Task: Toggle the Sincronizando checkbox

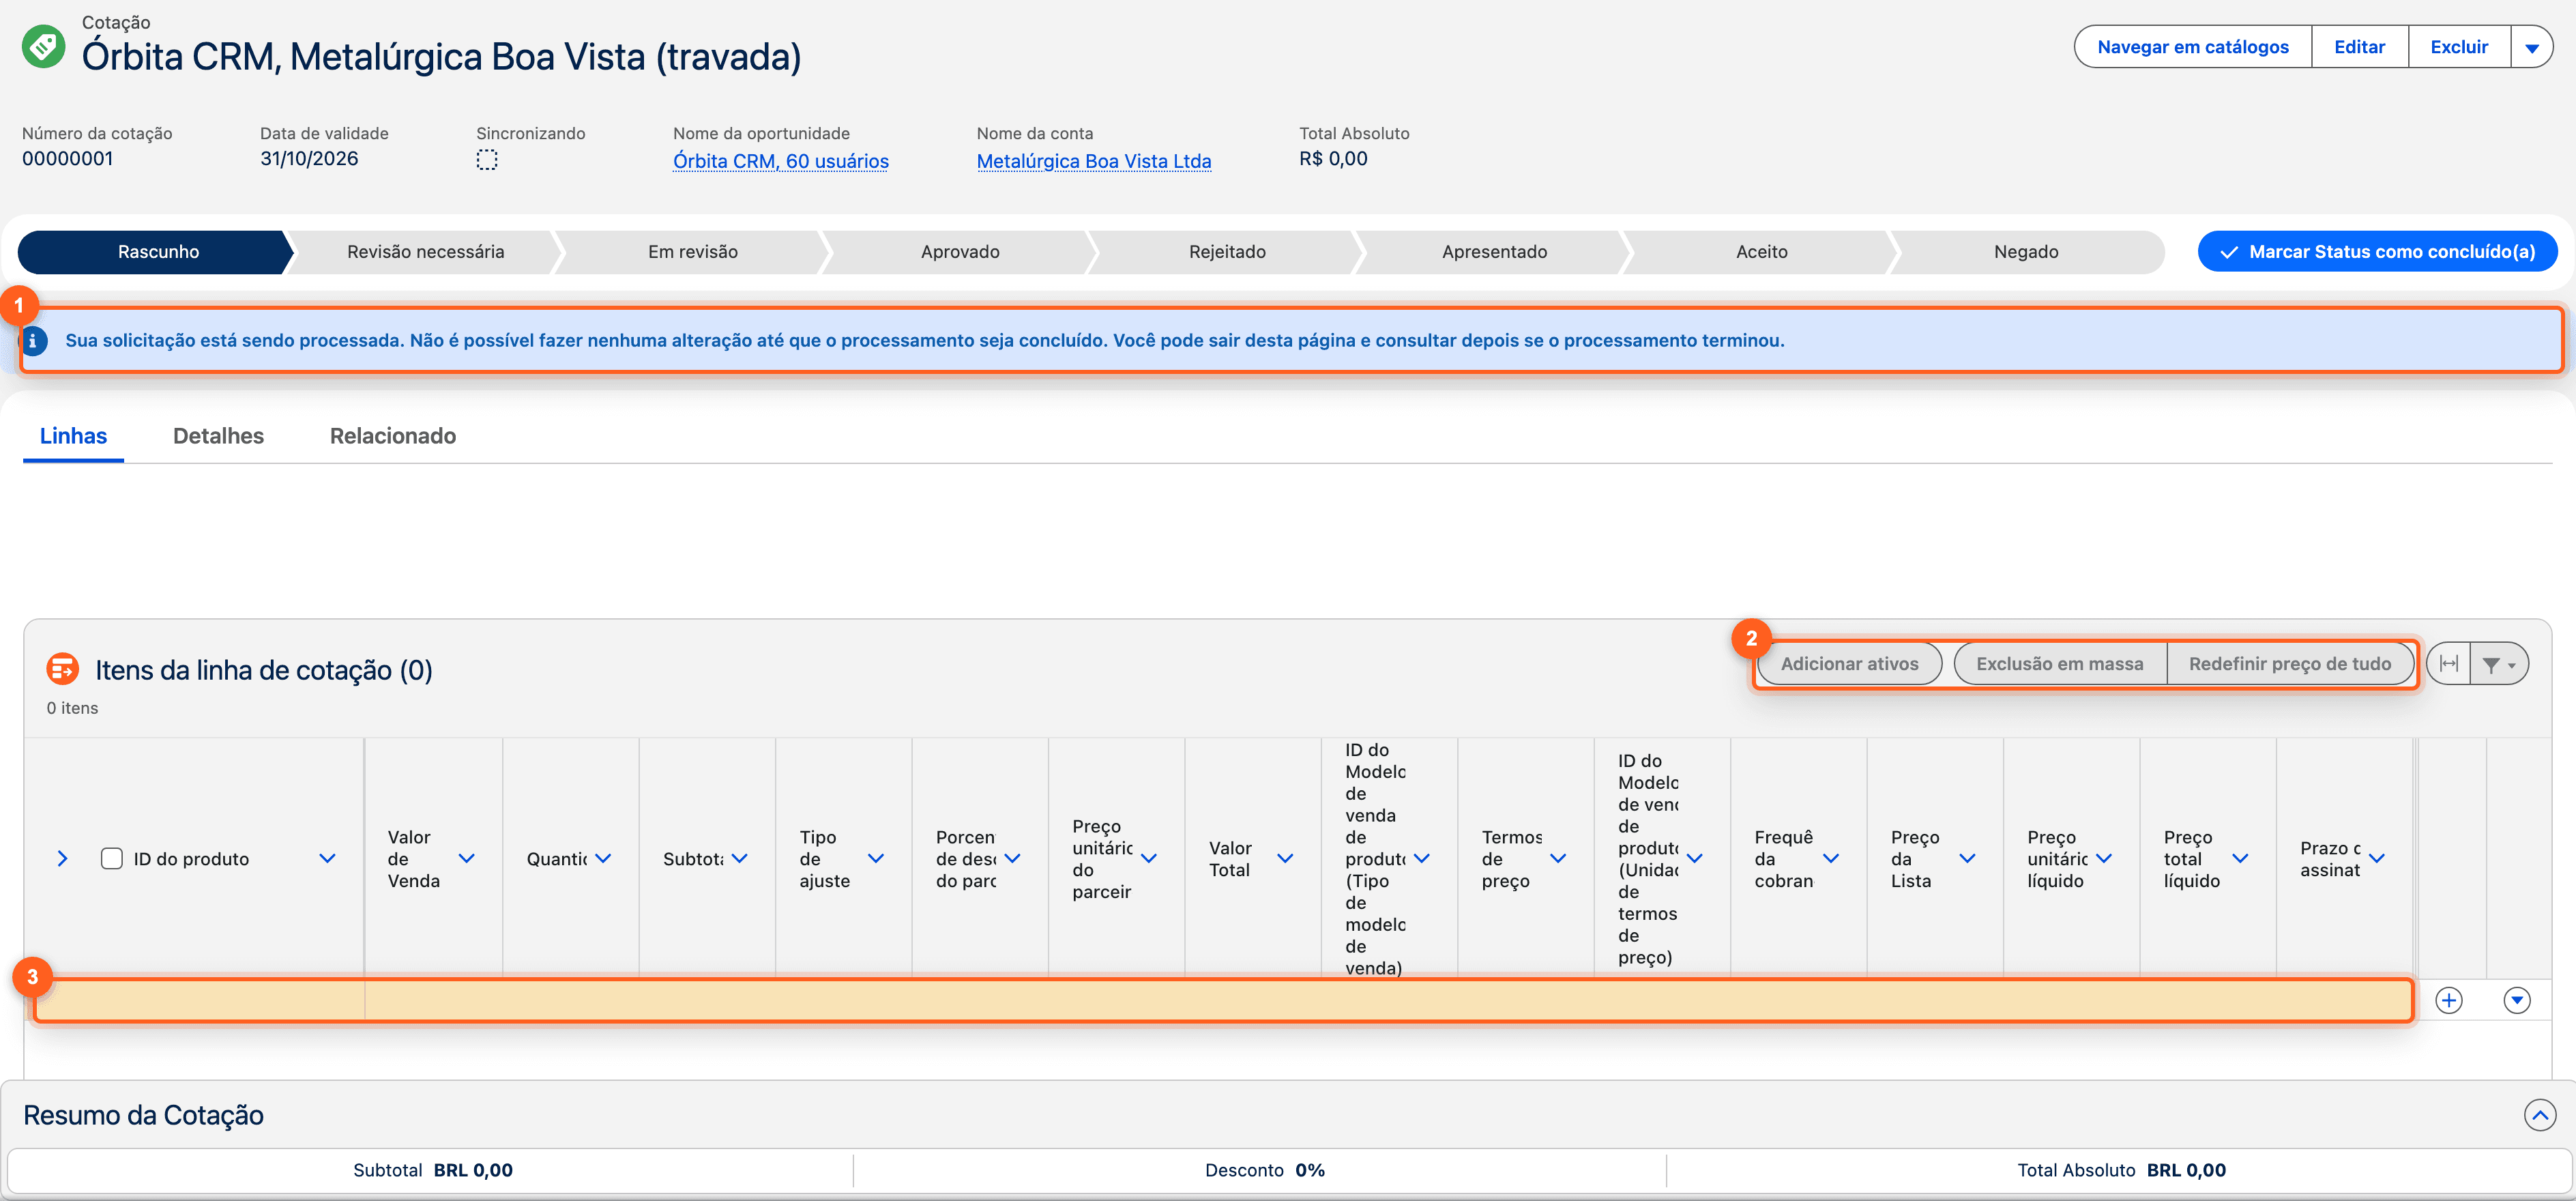Action: [487, 160]
